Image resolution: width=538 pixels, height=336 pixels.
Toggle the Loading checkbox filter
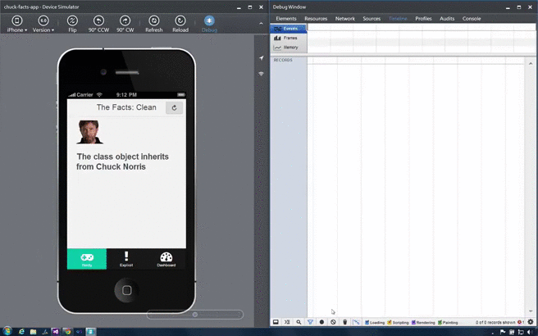367,322
